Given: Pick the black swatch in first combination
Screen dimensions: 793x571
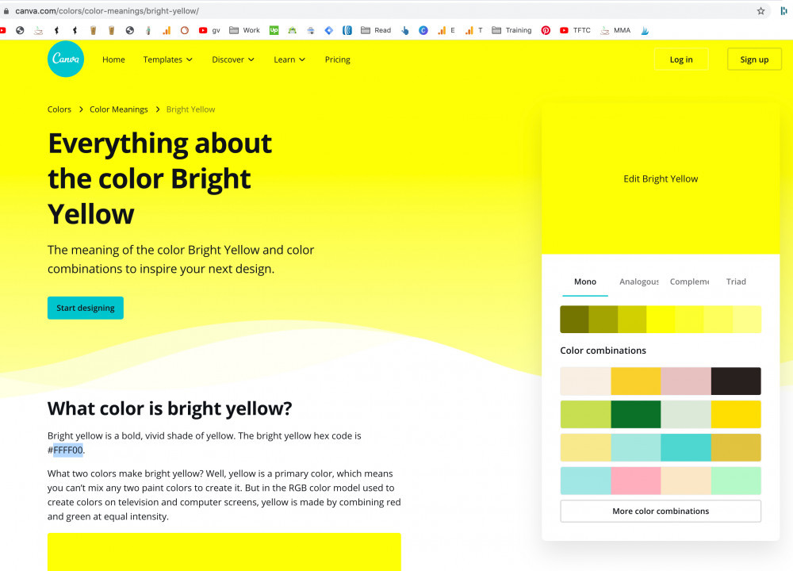Looking at the screenshot, I should click(736, 381).
